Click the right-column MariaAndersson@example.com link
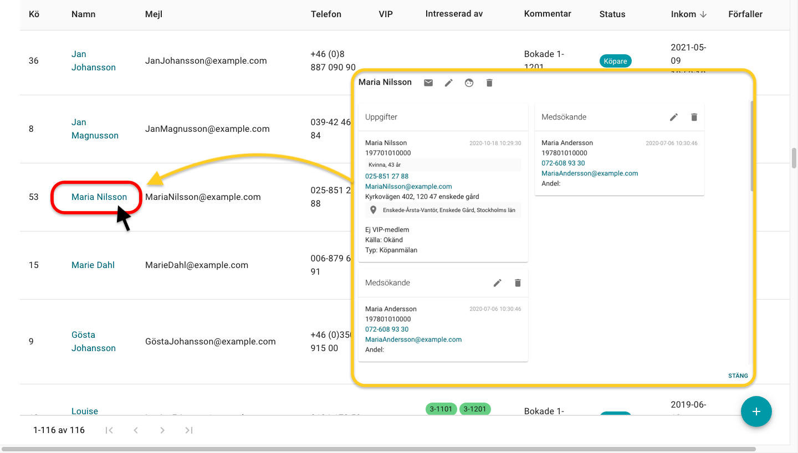The image size is (798, 453). [x=590, y=173]
